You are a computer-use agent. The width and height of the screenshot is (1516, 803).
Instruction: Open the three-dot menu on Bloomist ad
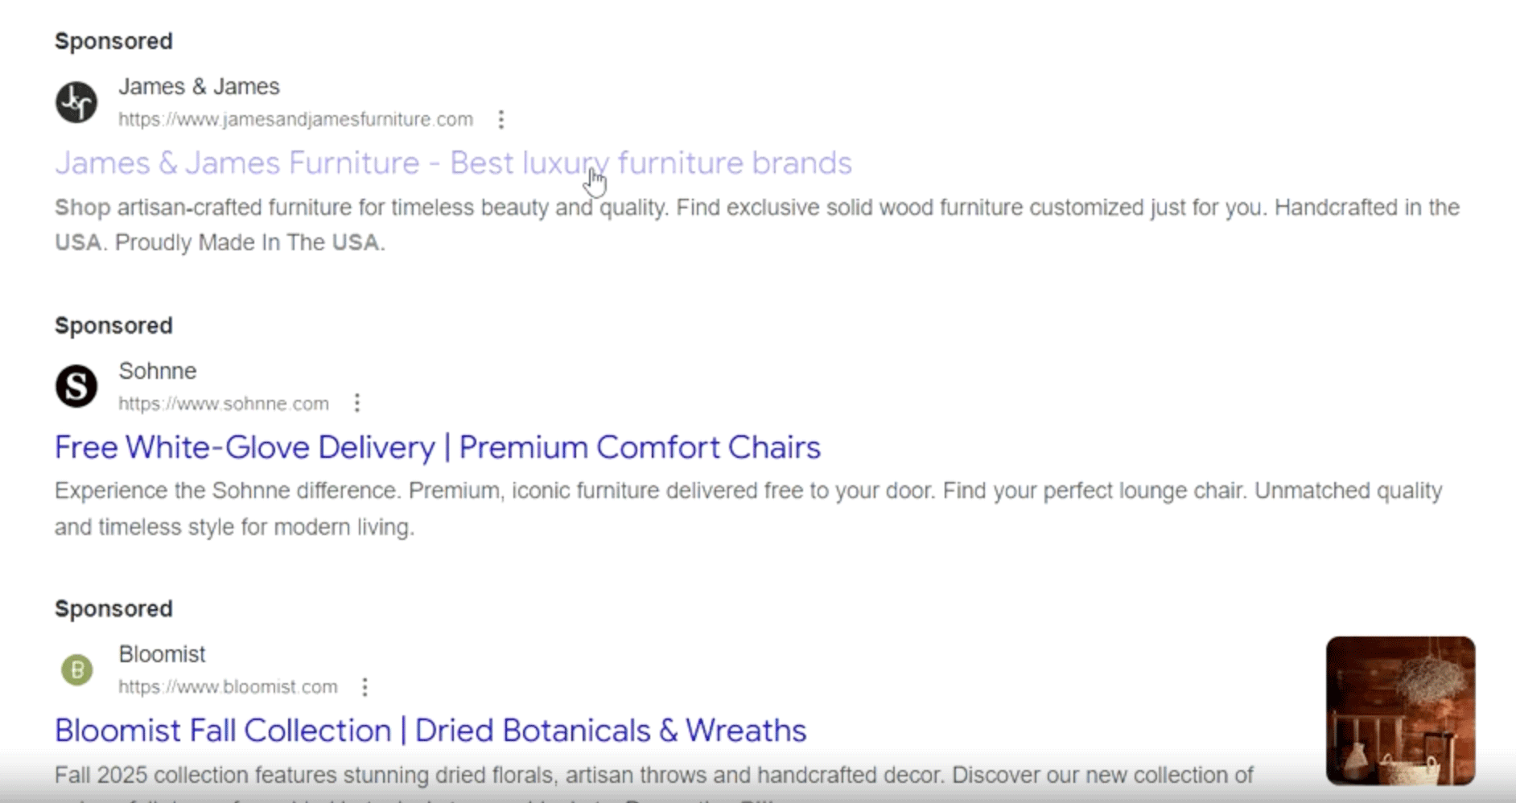pos(365,686)
